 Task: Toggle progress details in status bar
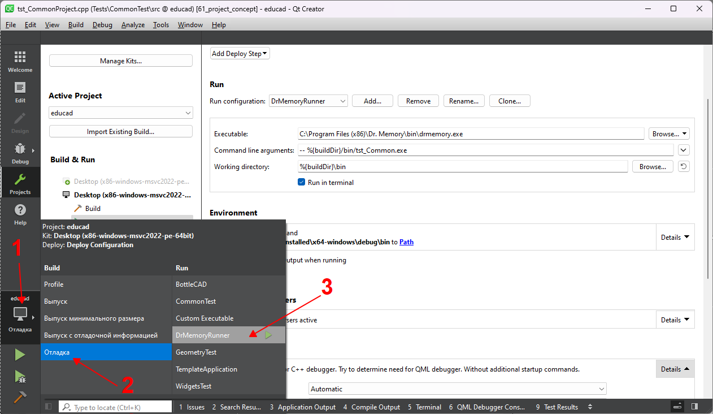(678, 407)
